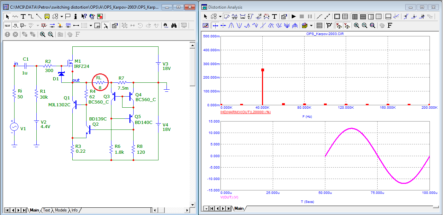Click the RL load resistor
The width and height of the screenshot is (443, 215).
100,82
